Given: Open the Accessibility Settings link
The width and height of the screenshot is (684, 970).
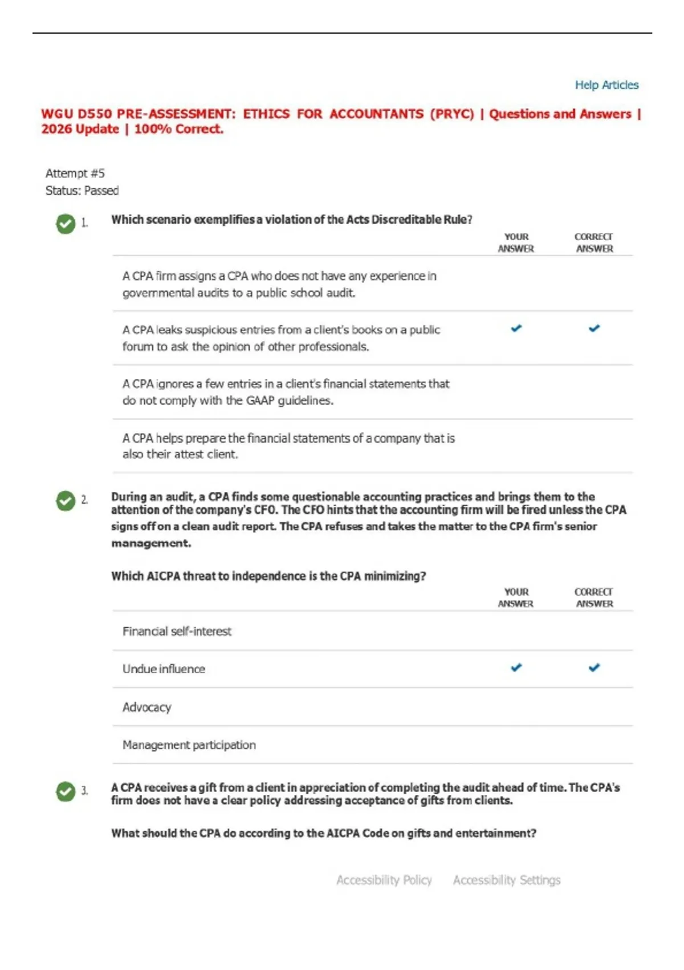Looking at the screenshot, I should (x=507, y=880).
